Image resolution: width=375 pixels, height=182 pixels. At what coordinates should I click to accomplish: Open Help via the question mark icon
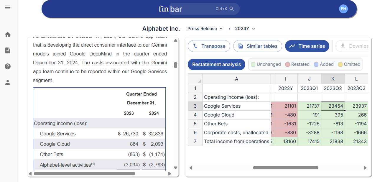pos(8,66)
